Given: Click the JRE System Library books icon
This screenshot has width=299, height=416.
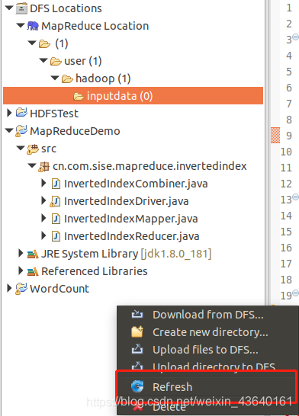Looking at the screenshot, I should point(33,254).
